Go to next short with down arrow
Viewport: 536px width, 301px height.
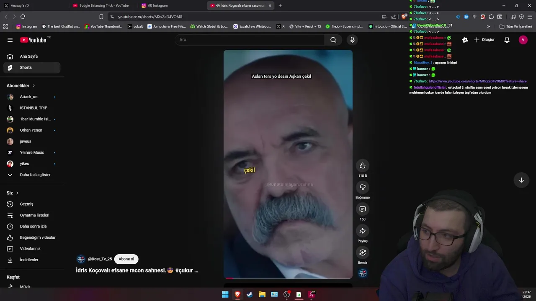coord(521,180)
